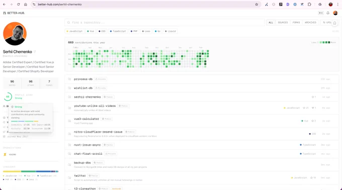The width and height of the screenshot is (342, 190).
Task: Select the Archived tab
Action: [x=310, y=23]
